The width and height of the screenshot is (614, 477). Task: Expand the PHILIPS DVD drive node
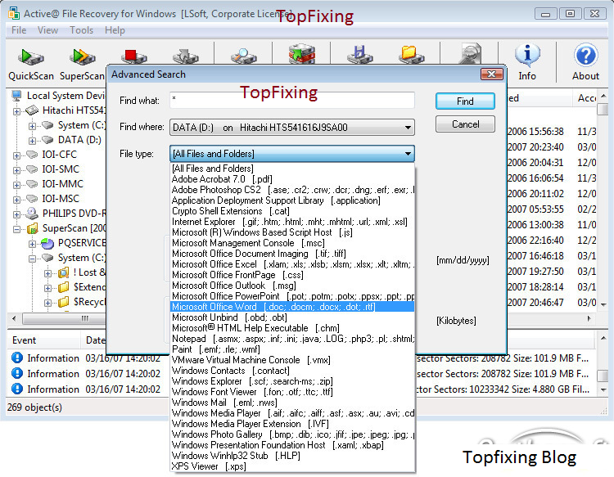coord(16,214)
